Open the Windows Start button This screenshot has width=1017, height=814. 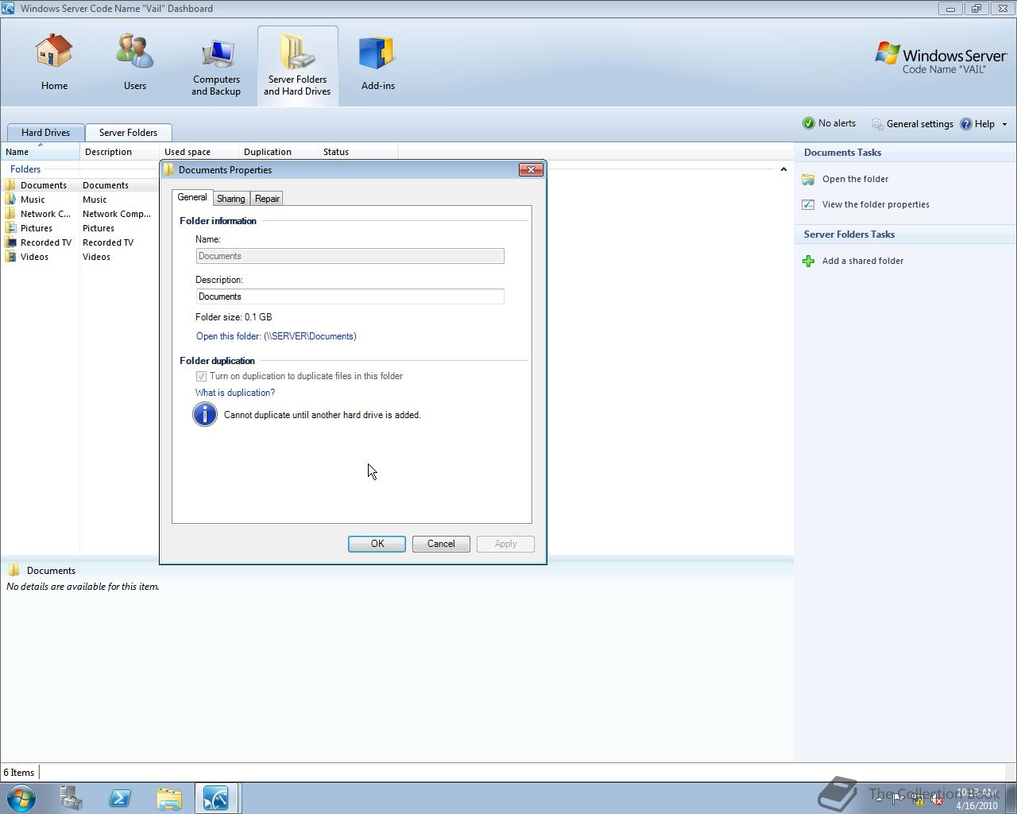(21, 798)
